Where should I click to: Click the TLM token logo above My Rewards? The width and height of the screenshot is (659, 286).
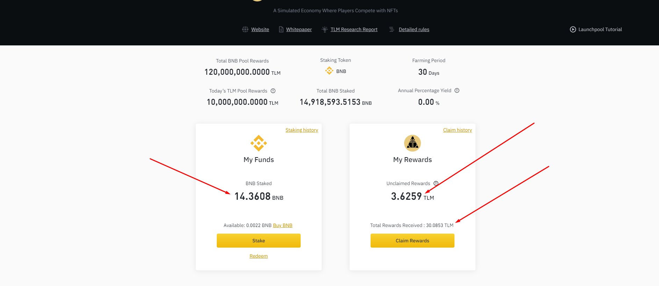[x=413, y=143]
